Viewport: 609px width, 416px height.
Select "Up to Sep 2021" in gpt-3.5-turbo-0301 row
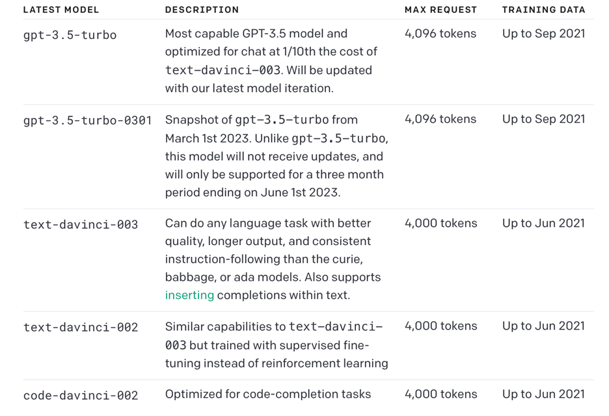543,119
